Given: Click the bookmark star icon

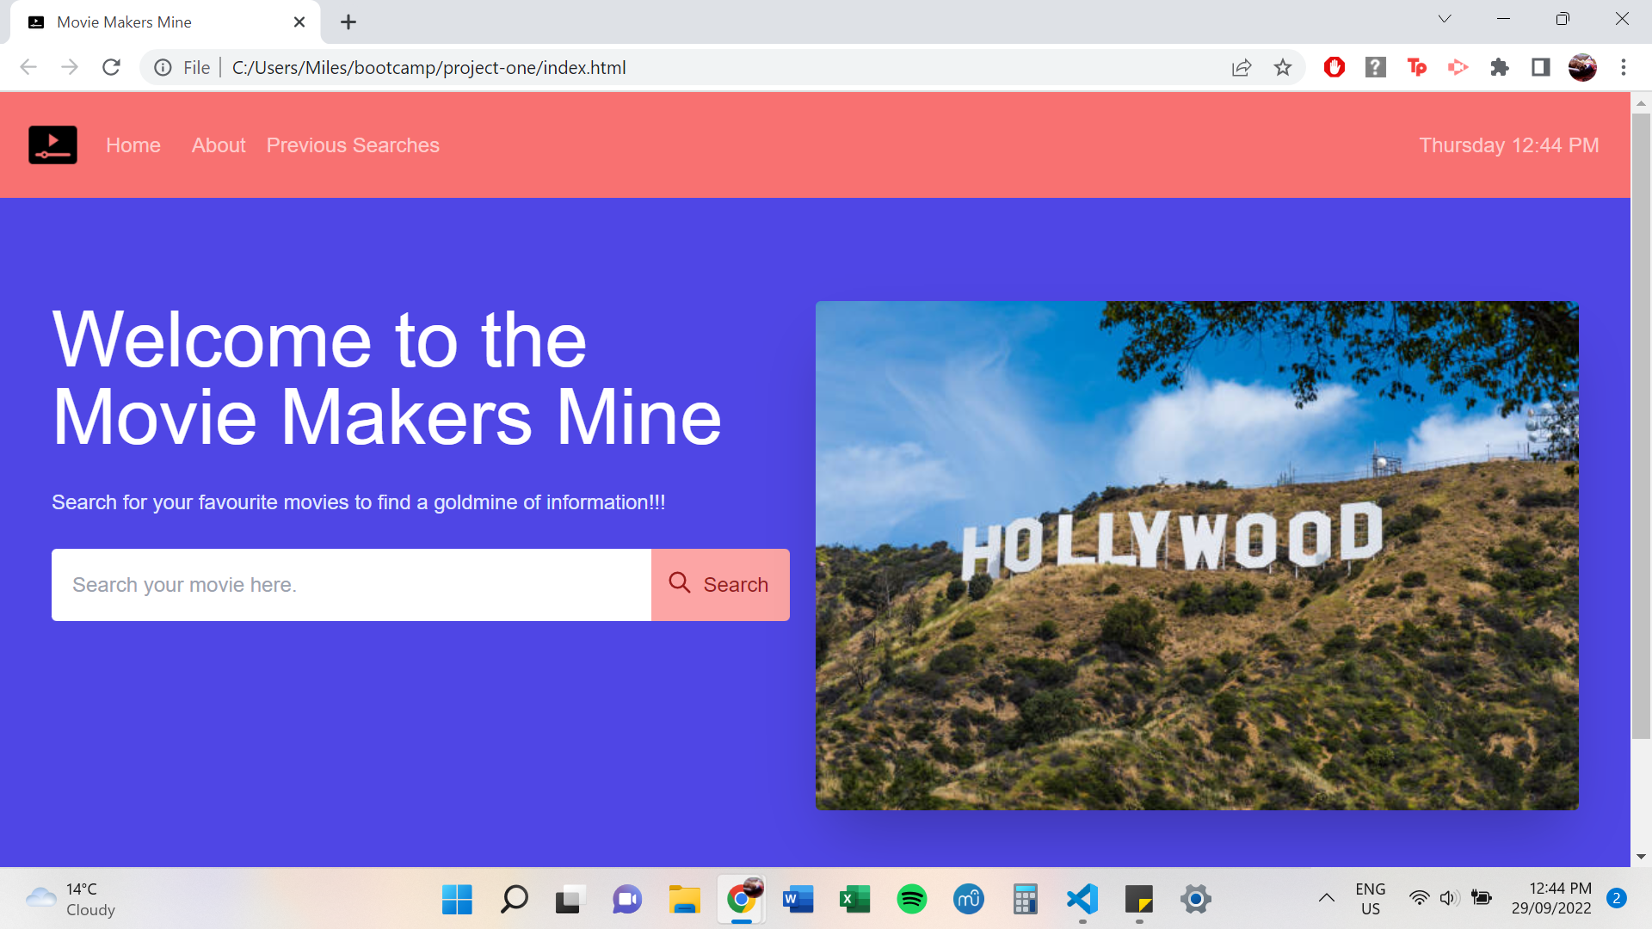Looking at the screenshot, I should [x=1283, y=67].
